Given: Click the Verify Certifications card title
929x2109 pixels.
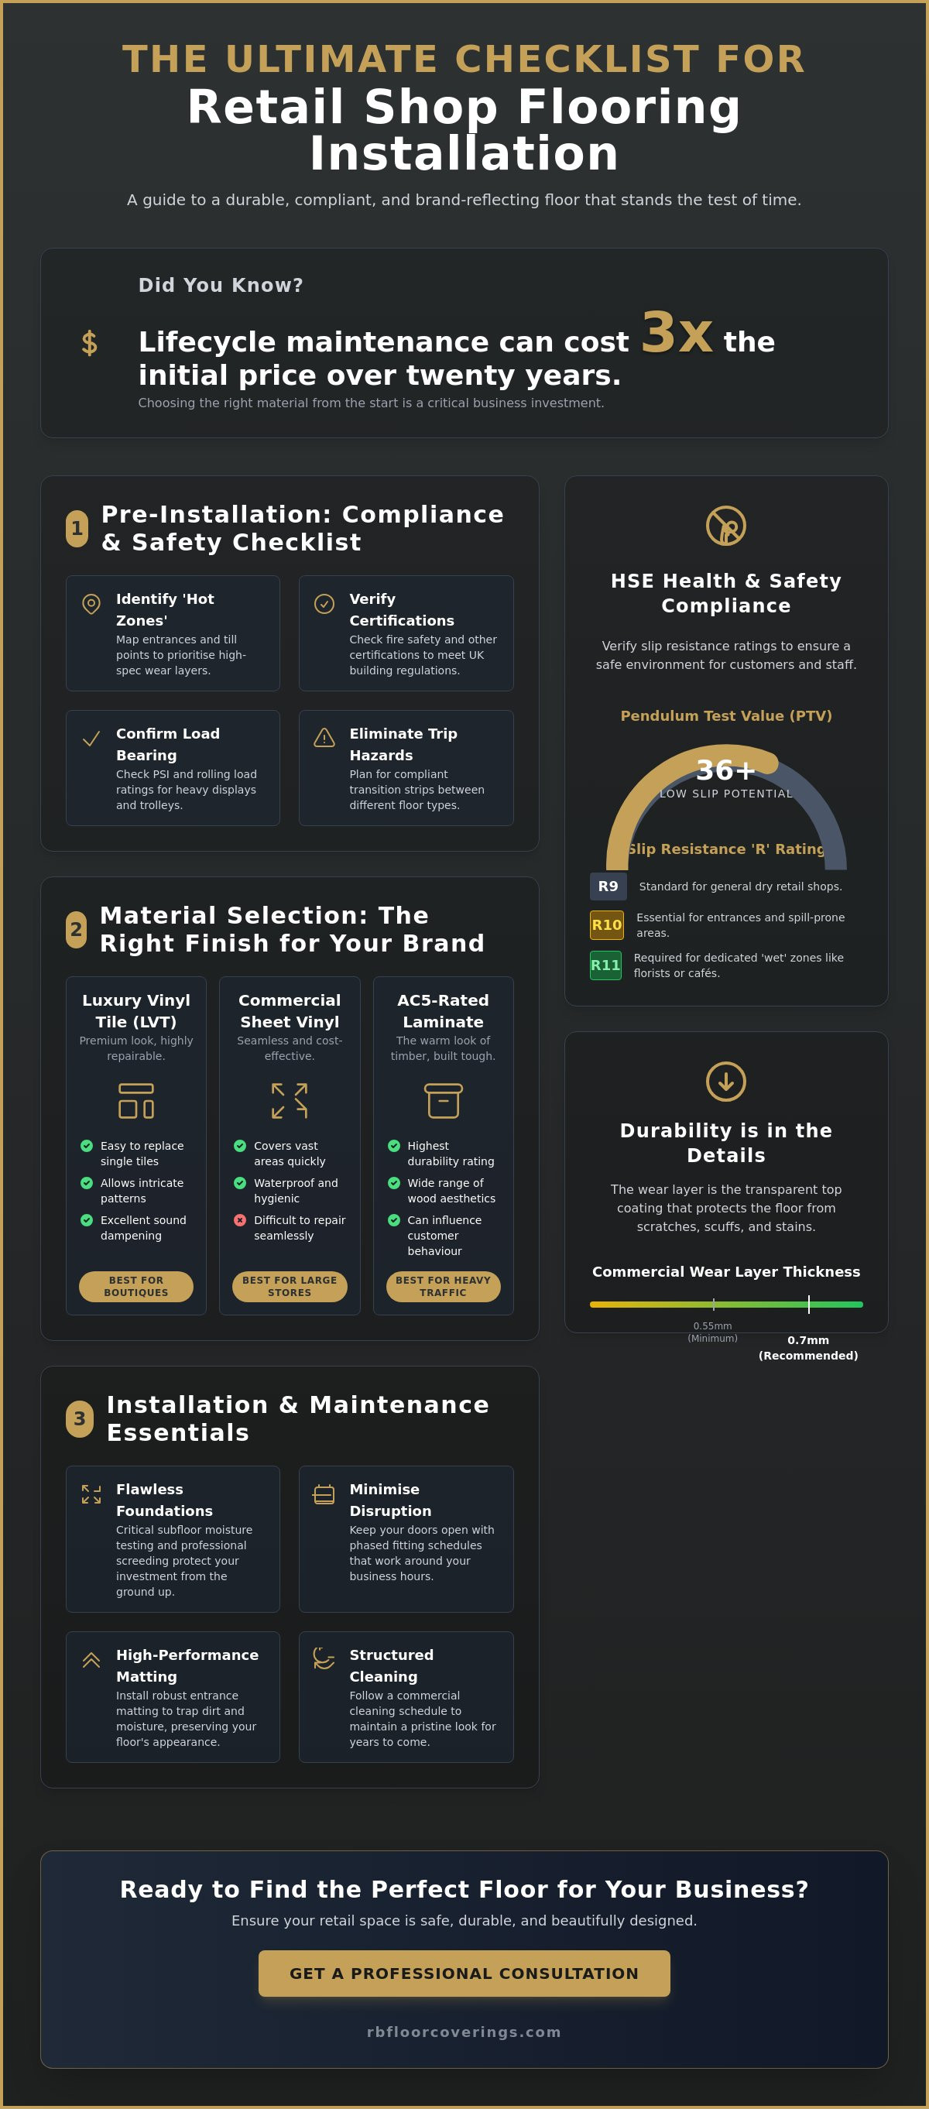Looking at the screenshot, I should point(402,609).
